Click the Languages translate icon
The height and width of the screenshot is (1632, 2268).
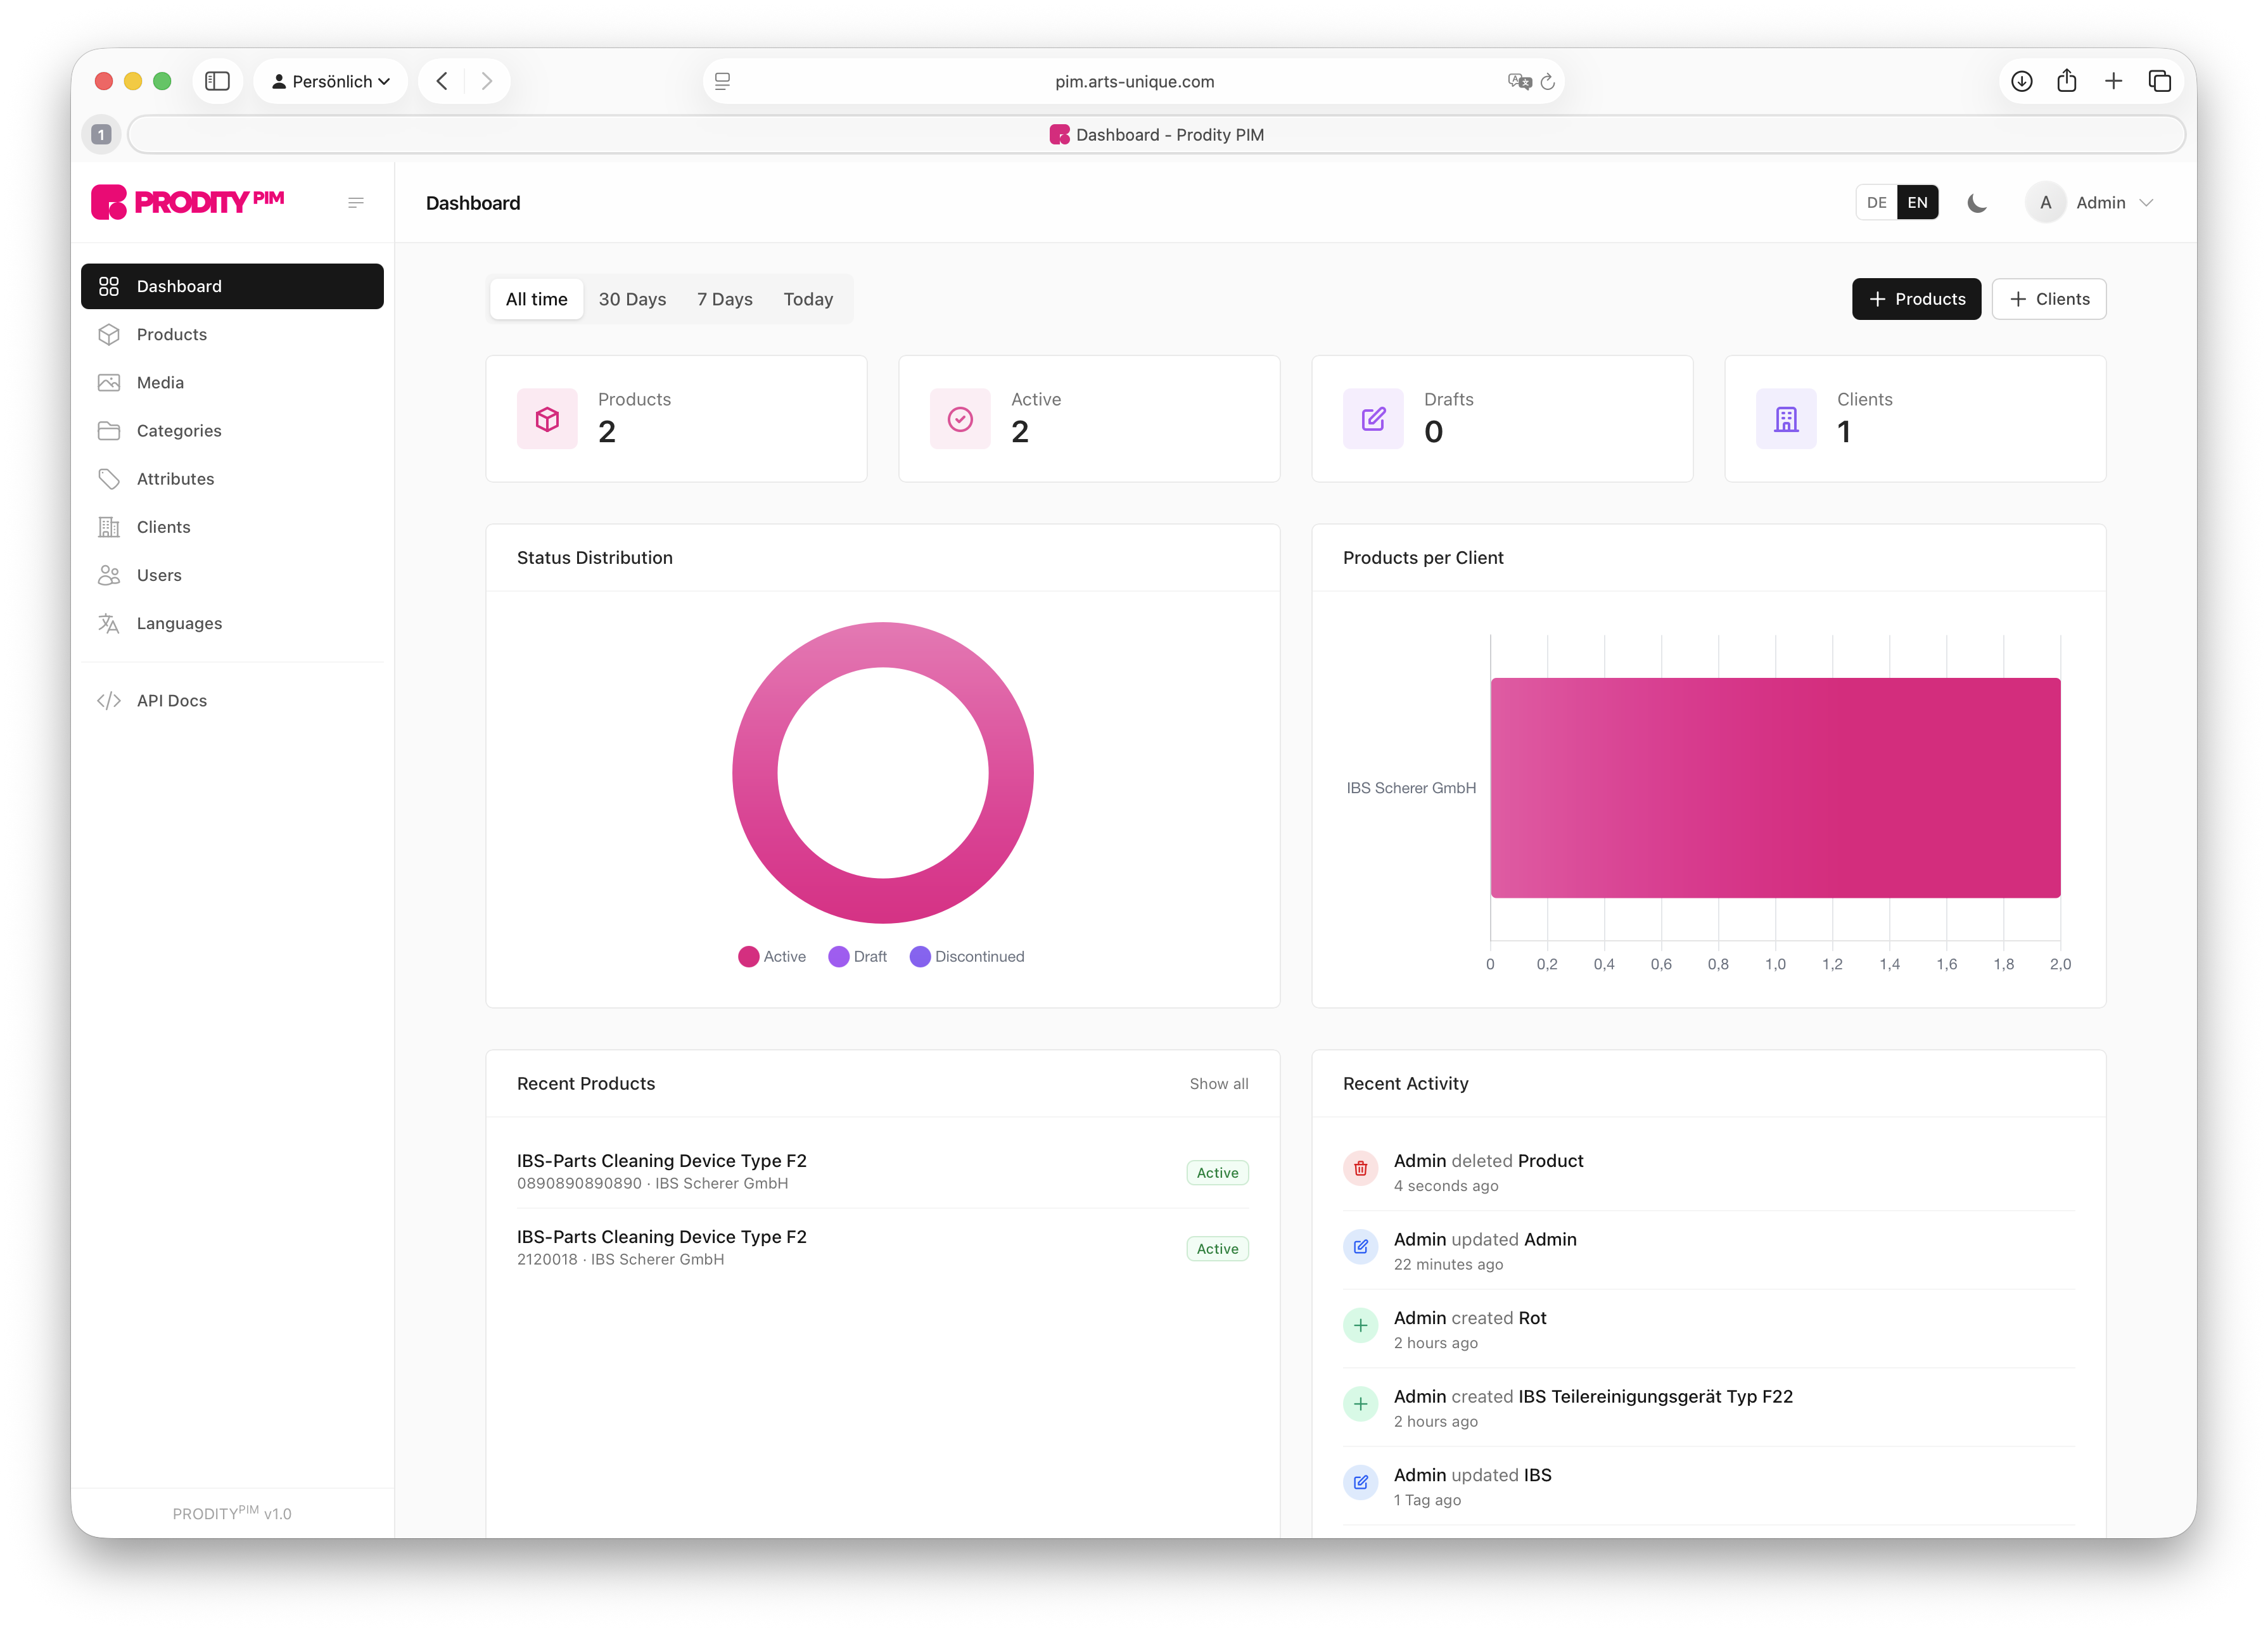coord(109,623)
